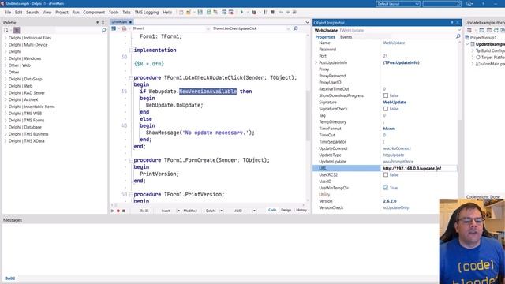The image size is (505, 284).
Task: Click the Save All toolbar icon
Action: tap(208, 13)
